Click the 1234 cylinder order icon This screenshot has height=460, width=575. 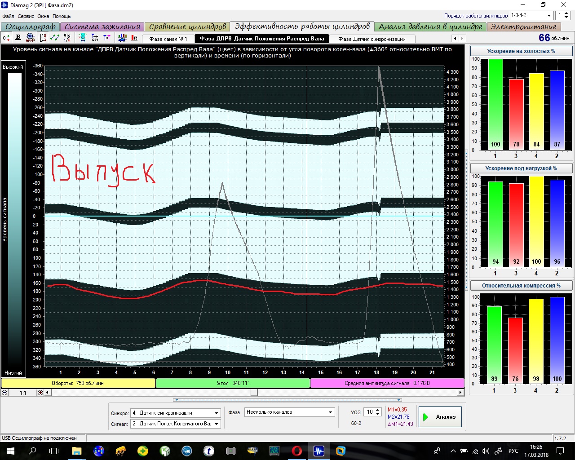(95, 38)
